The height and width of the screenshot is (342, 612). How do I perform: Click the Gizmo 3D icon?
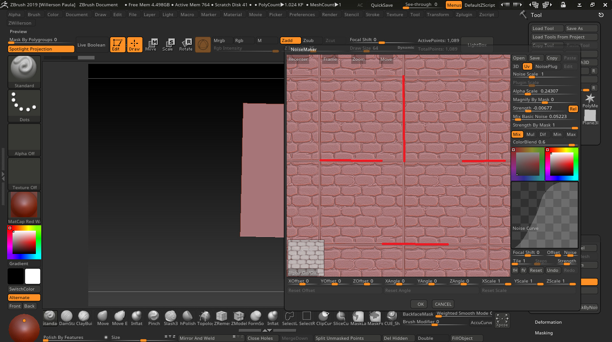tap(203, 45)
